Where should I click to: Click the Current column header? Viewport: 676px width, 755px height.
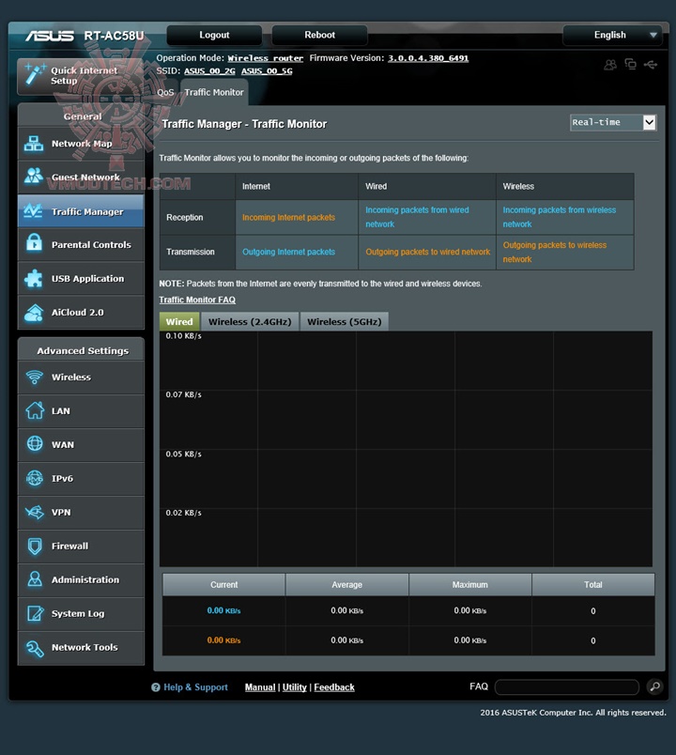pyautogui.click(x=223, y=584)
